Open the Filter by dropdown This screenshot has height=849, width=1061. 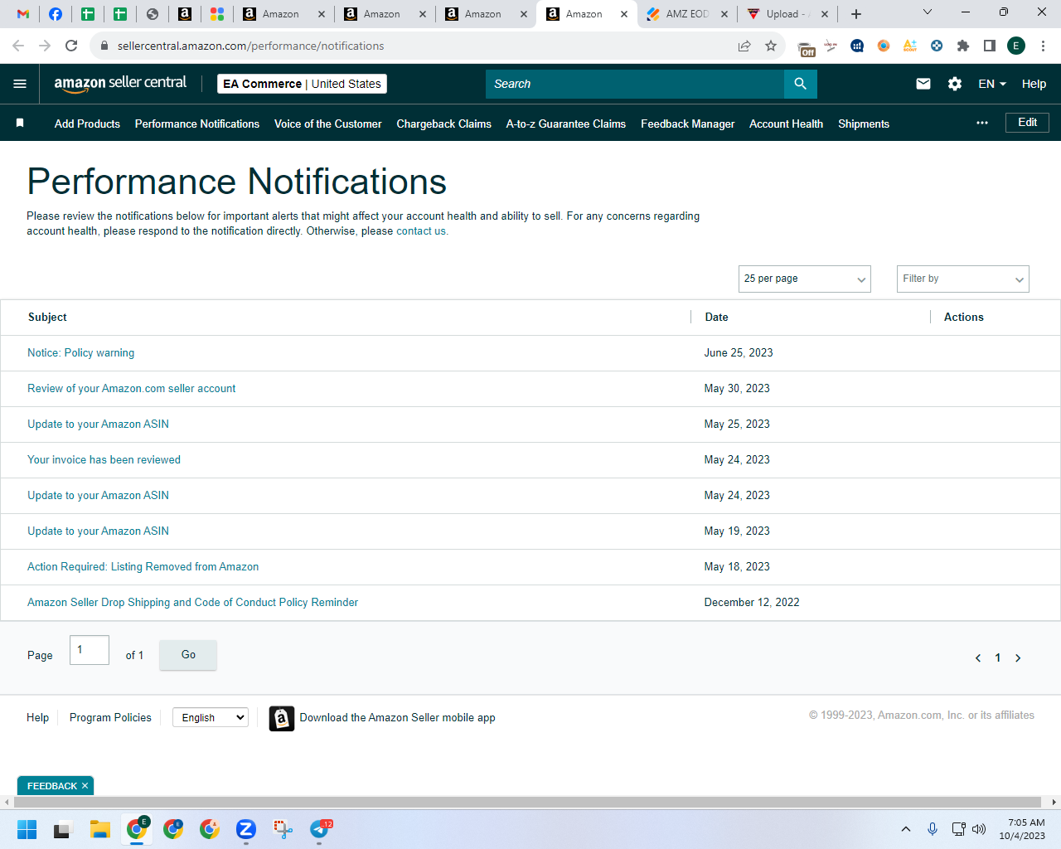[x=963, y=279]
